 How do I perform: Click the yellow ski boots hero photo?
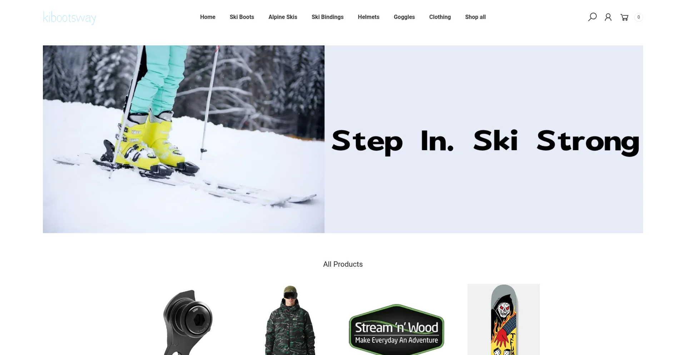point(184,139)
